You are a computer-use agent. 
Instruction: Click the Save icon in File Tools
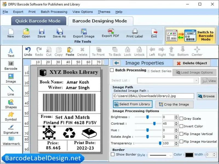tap(42, 33)
